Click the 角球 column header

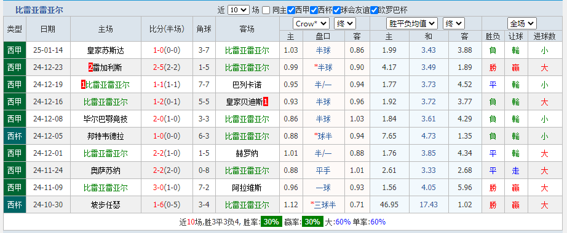tap(204, 29)
